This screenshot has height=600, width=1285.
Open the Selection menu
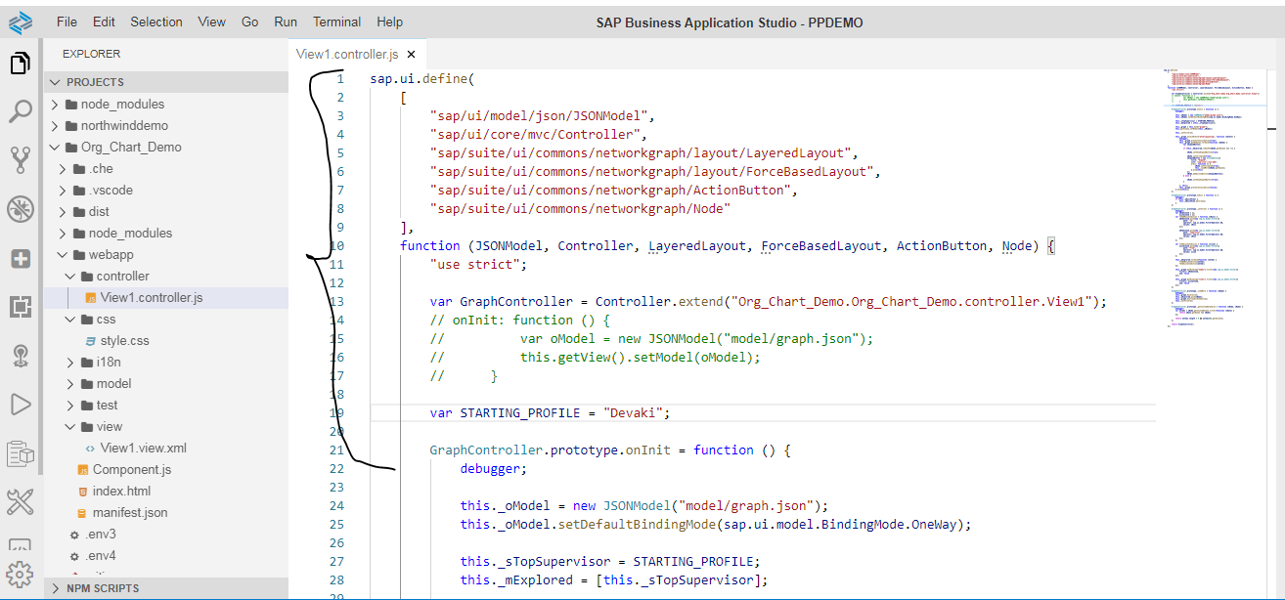pyautogui.click(x=156, y=21)
